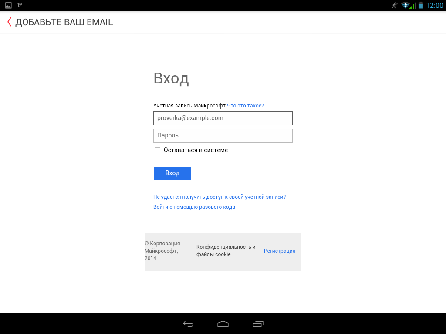
Task: Tap the muted sound icon in status bar
Action: click(395, 6)
